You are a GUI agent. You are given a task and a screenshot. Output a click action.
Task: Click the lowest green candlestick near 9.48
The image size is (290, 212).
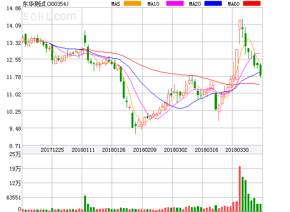(135, 127)
